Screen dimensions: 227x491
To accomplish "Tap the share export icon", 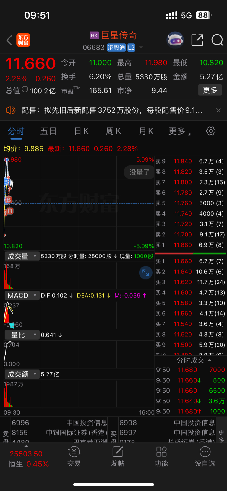I will 197,40.
